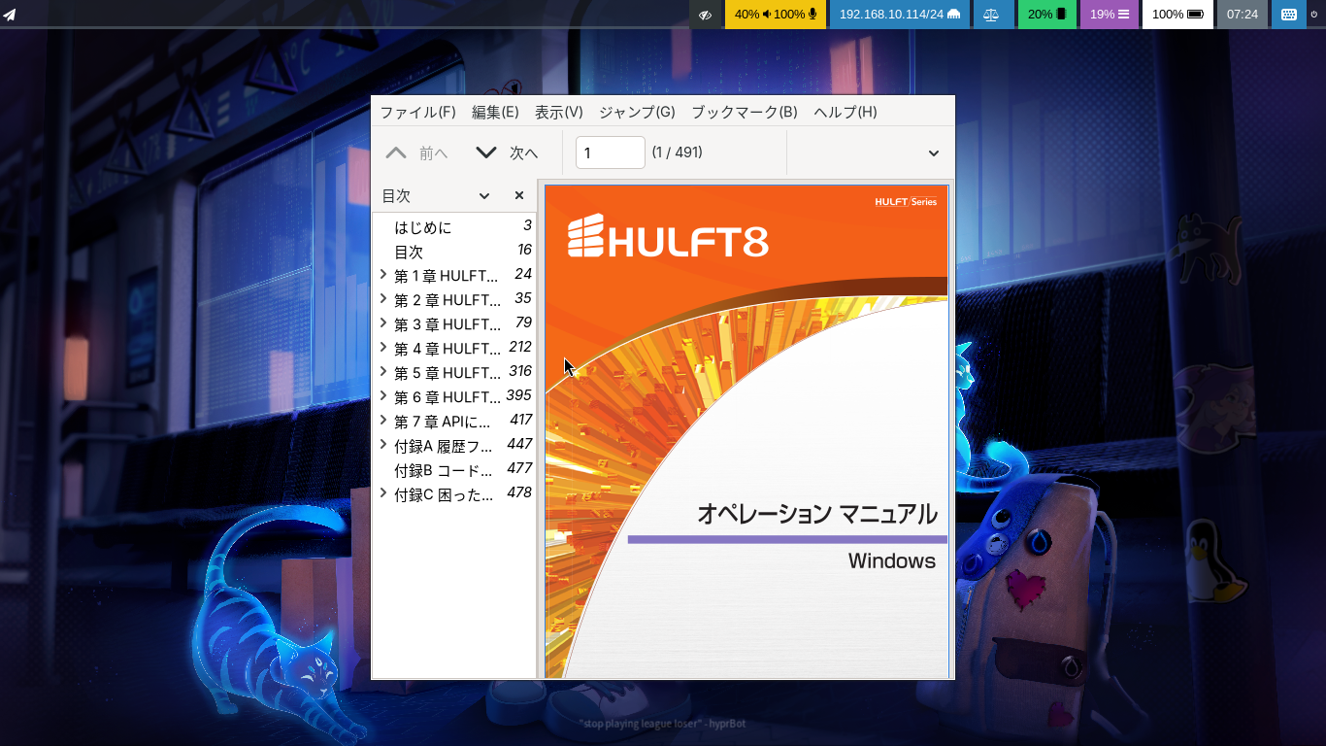Viewport: 1326px width, 746px height.
Task: Open the ファイル(F) menu
Action: click(417, 112)
